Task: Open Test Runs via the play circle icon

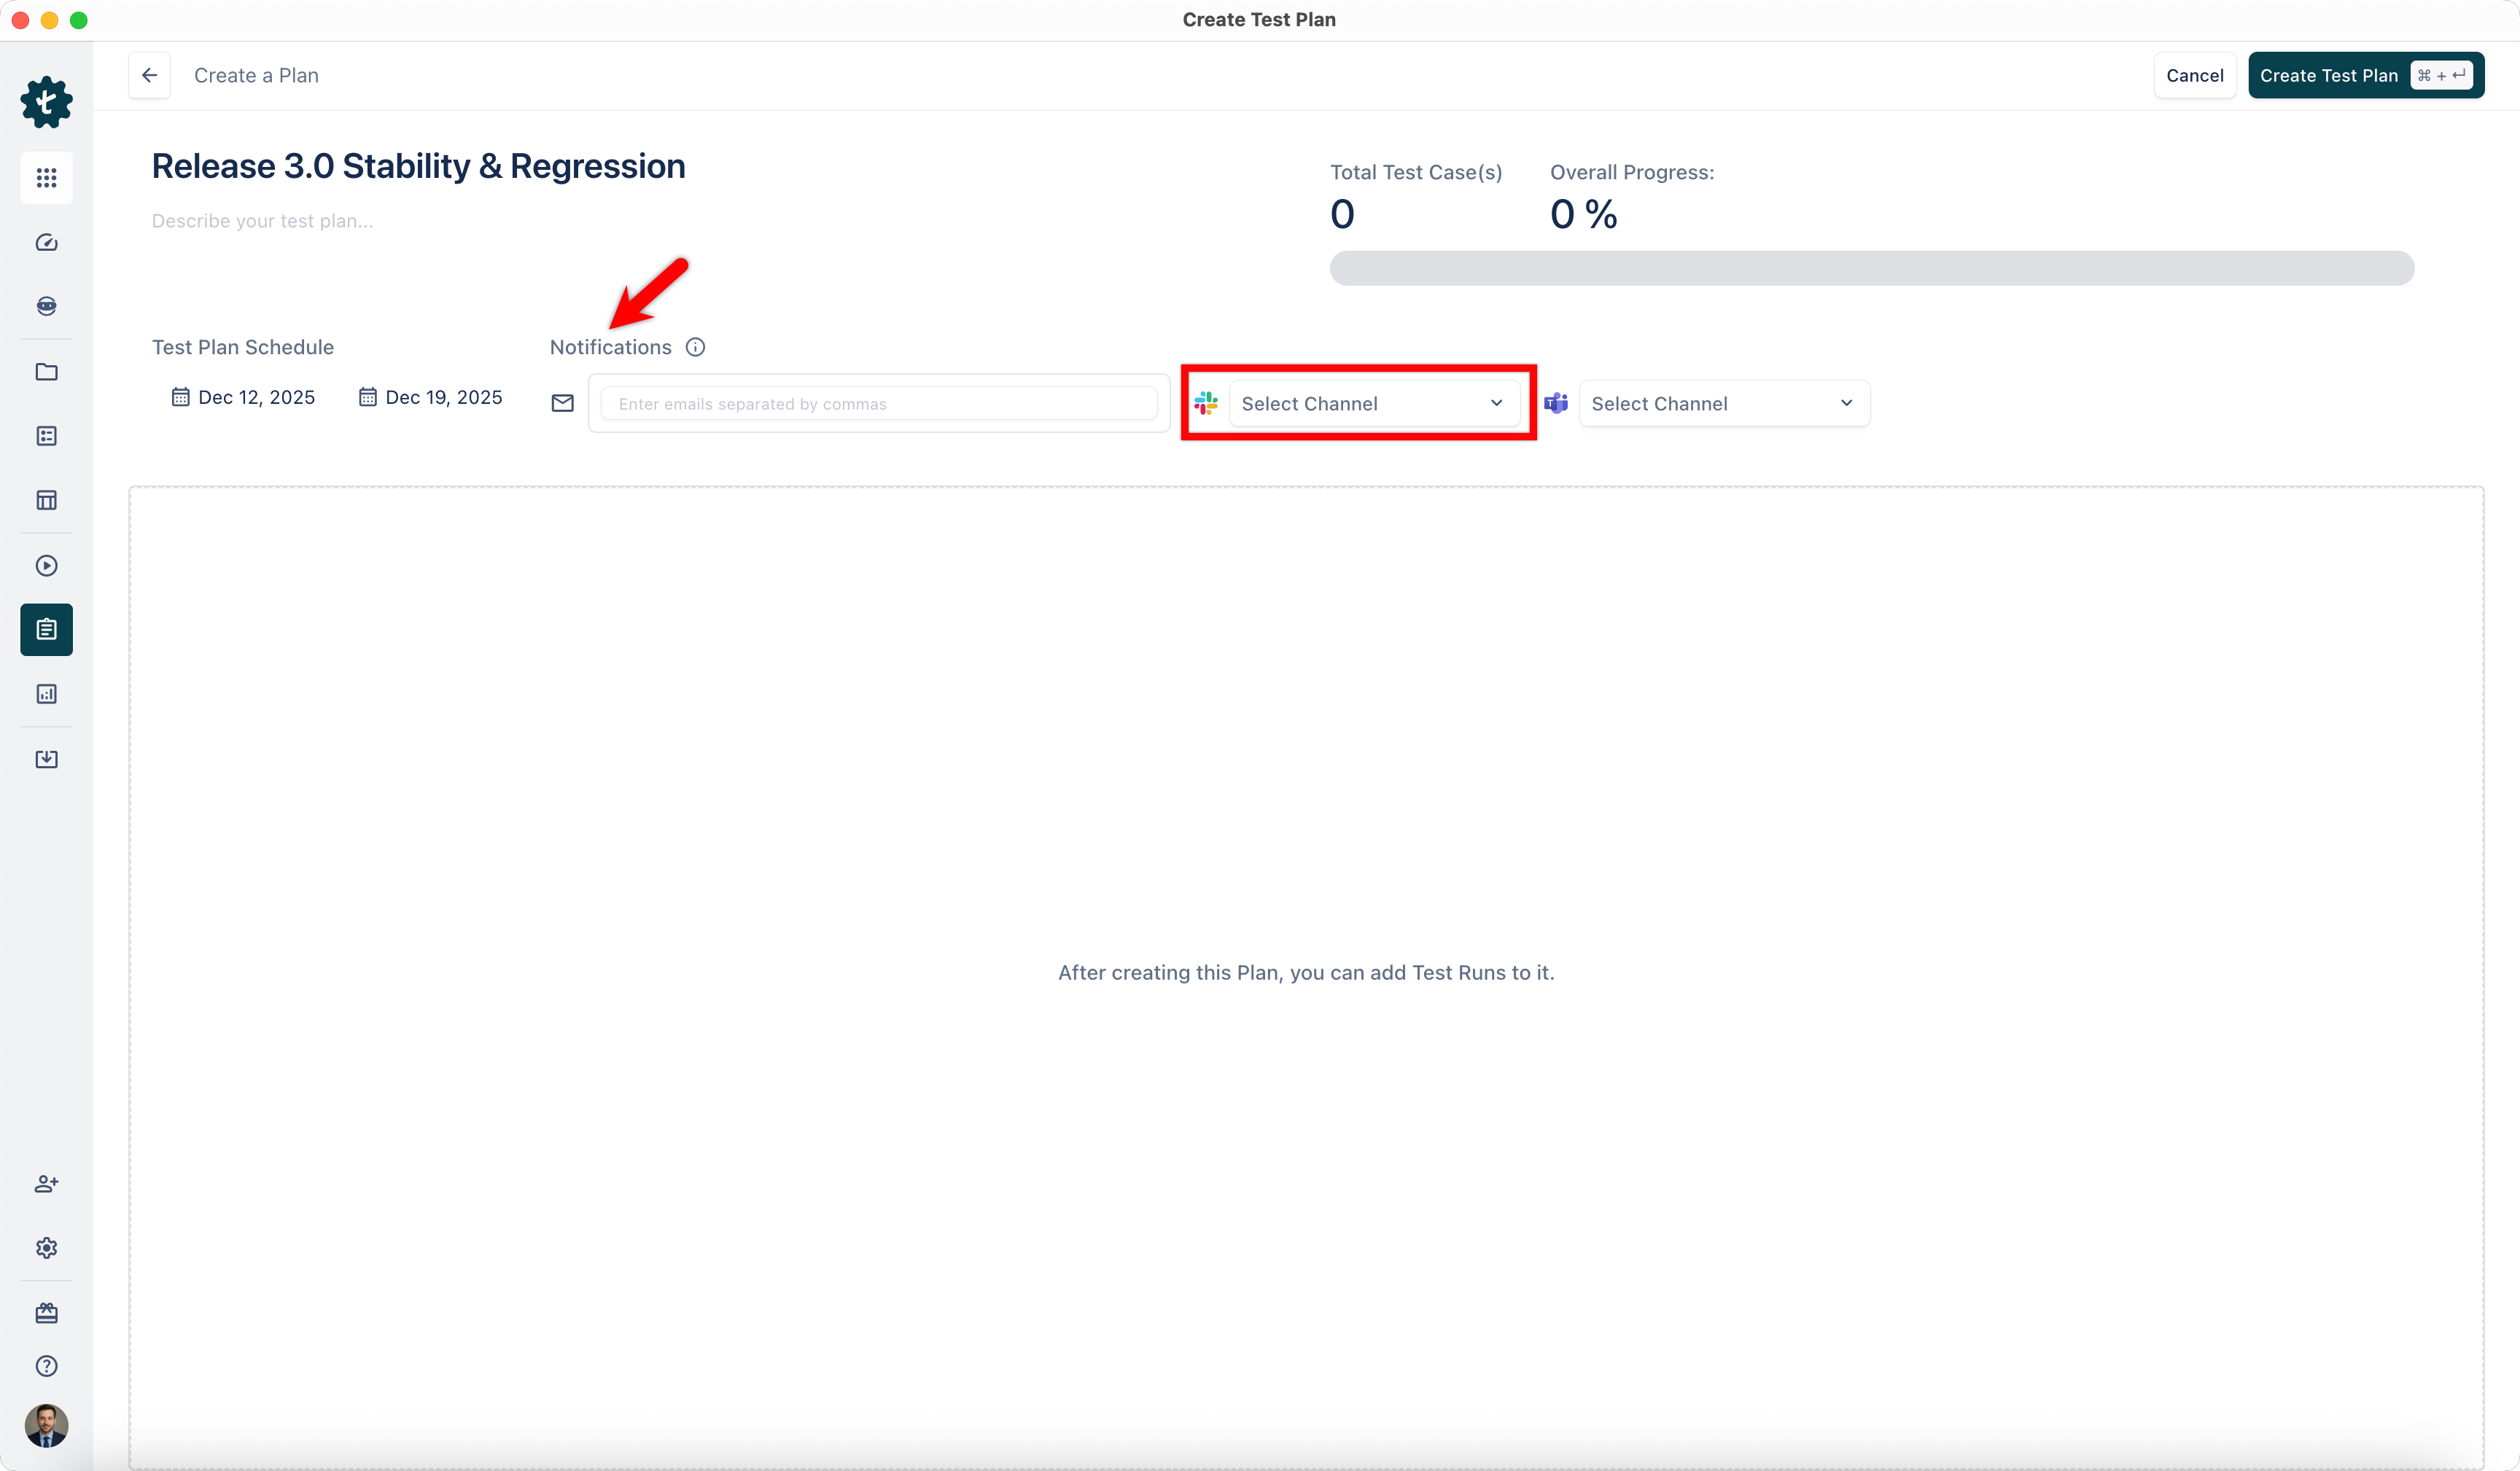Action: (x=46, y=565)
